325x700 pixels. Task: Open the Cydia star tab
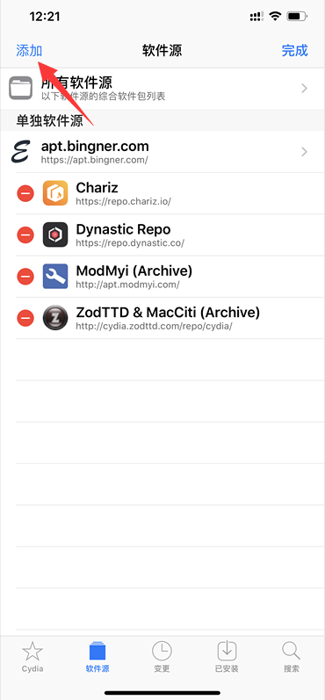pos(32,657)
